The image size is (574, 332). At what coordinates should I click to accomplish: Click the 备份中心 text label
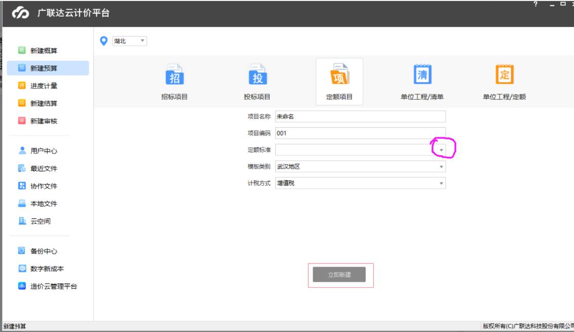[44, 251]
